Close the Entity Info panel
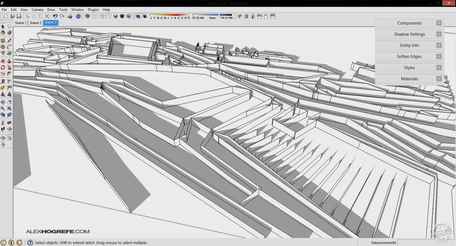 click(x=439, y=45)
